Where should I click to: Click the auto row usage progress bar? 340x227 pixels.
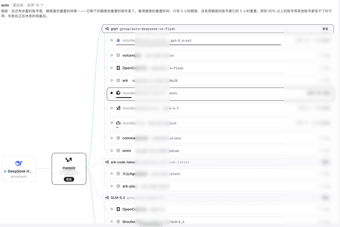pos(124,98)
